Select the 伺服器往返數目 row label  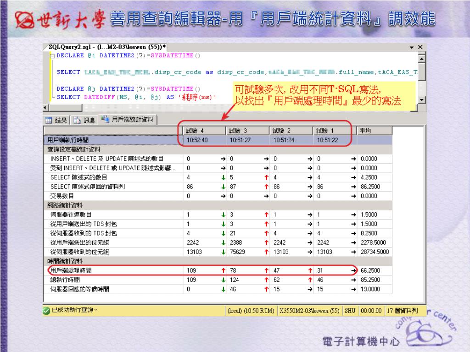pyautogui.click(x=71, y=214)
